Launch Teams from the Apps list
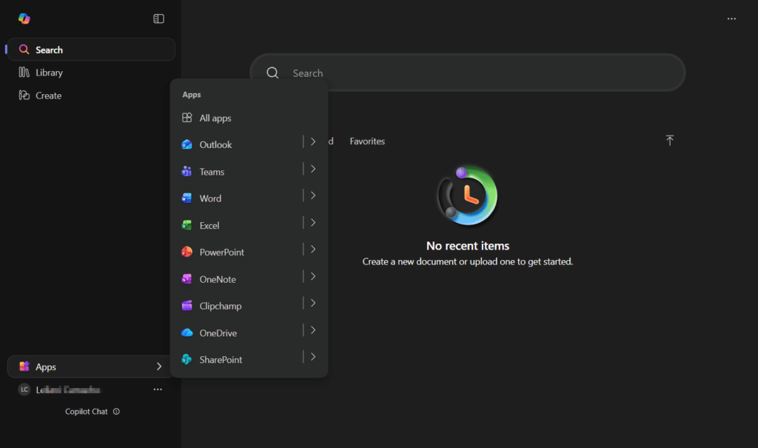The height and width of the screenshot is (448, 758). tap(211, 172)
